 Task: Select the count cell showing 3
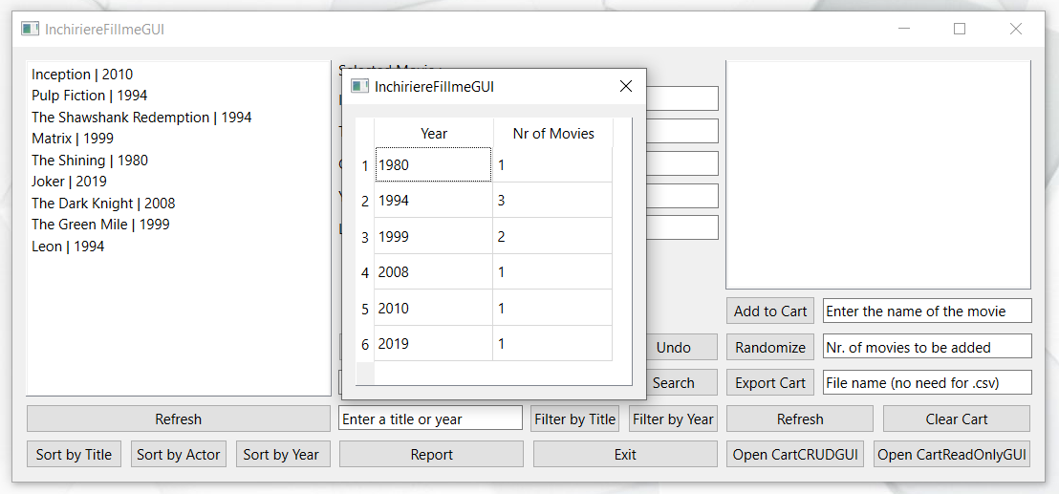552,201
